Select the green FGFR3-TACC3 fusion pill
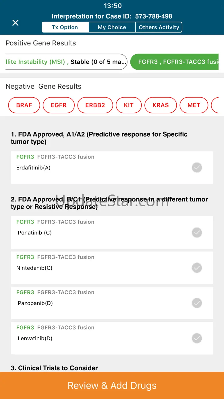224x399 pixels. [x=174, y=62]
